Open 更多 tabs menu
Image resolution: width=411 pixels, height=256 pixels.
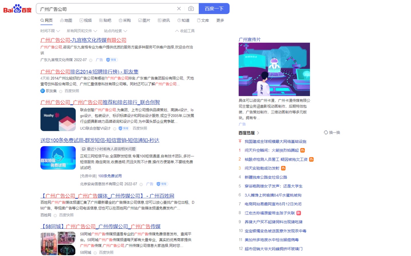tap(220, 20)
